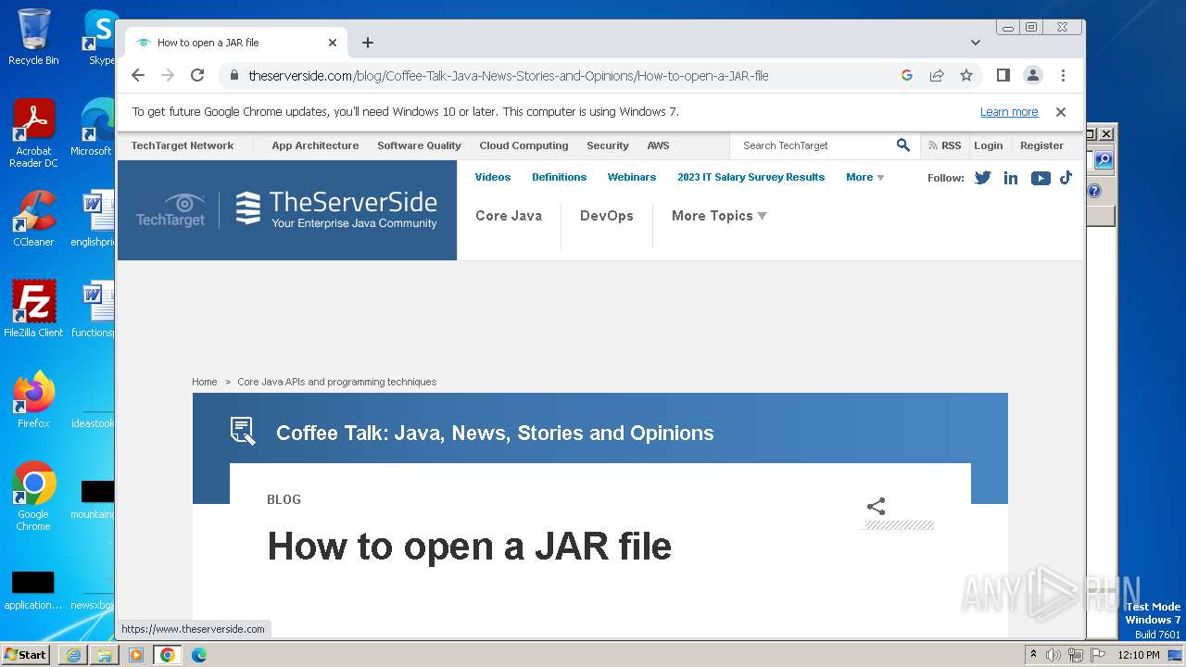Open TheServerSide LinkedIn page
This screenshot has width=1186, height=667.
point(1011,178)
